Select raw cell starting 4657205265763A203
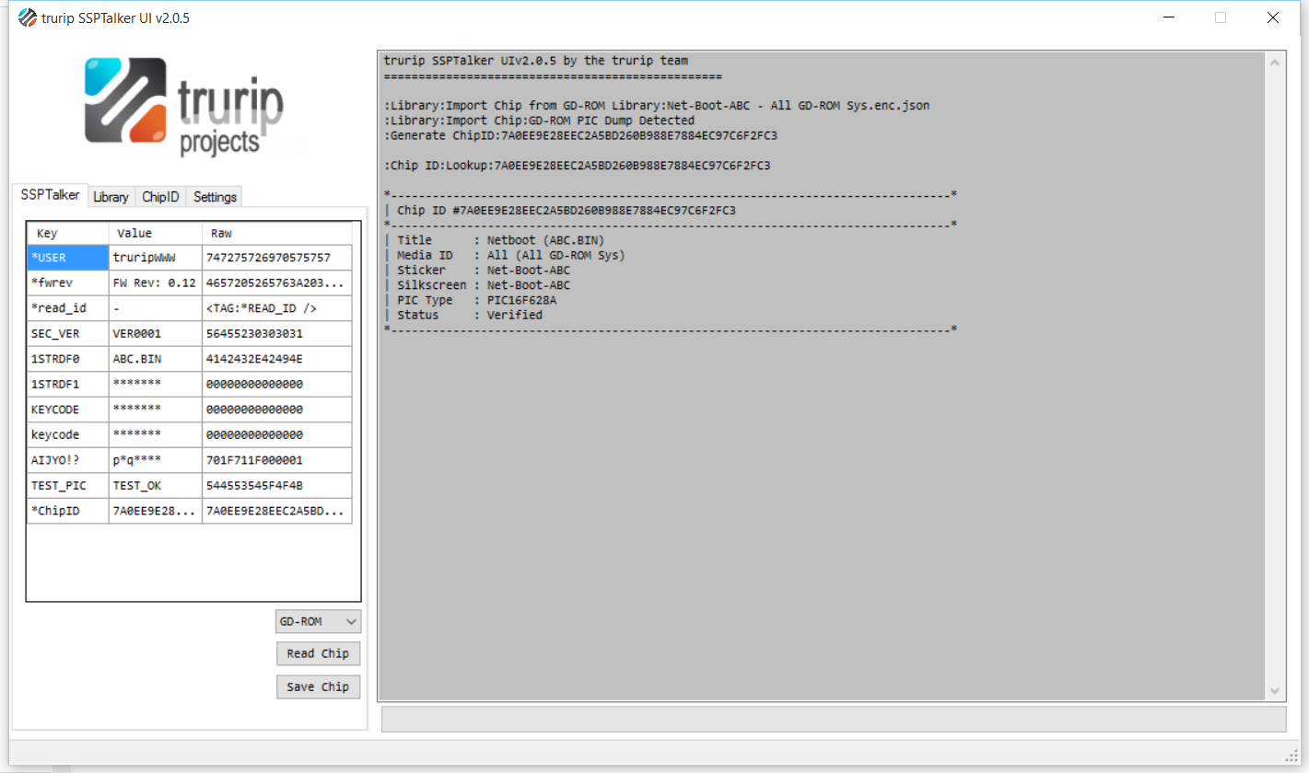Viewport: 1309px width, 773px height. pyautogui.click(x=277, y=283)
